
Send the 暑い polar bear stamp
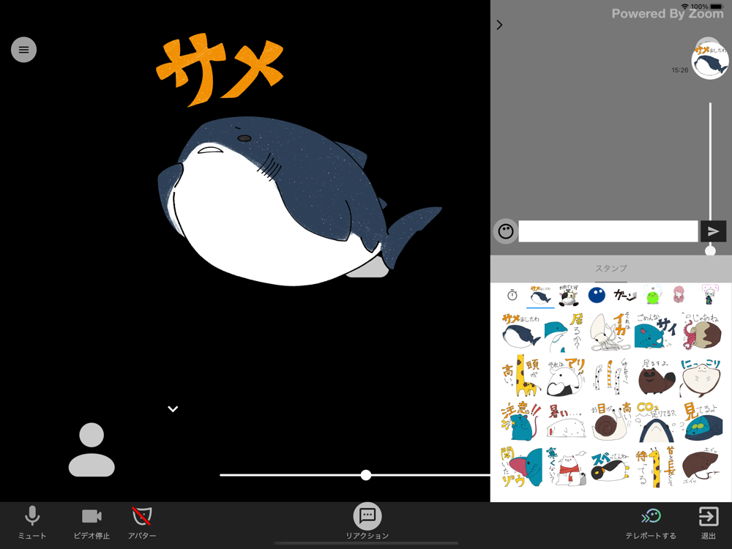tap(566, 422)
